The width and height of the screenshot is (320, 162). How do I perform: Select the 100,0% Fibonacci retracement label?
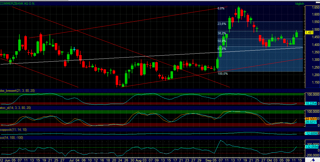coord(223,74)
